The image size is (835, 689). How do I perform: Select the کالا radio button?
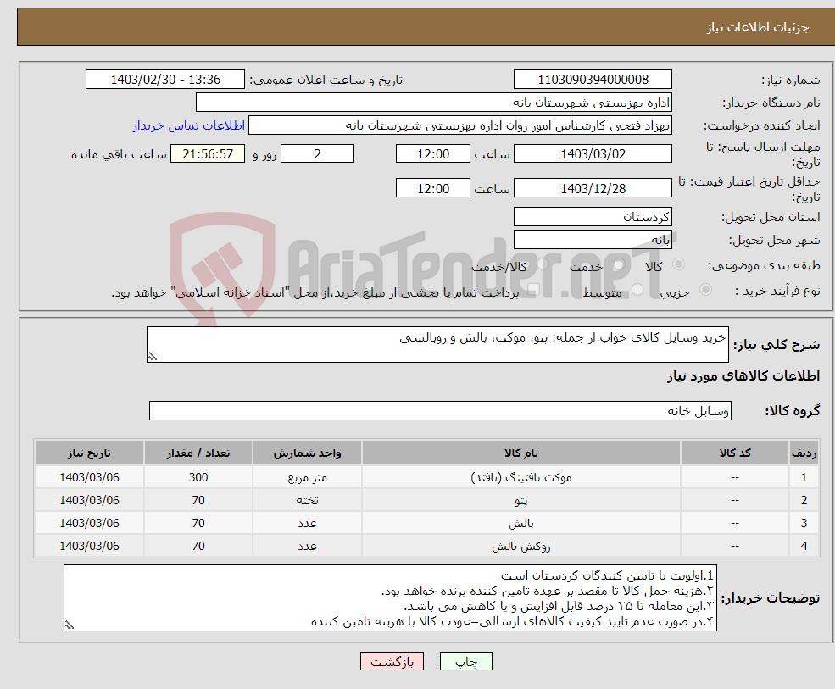(678, 264)
